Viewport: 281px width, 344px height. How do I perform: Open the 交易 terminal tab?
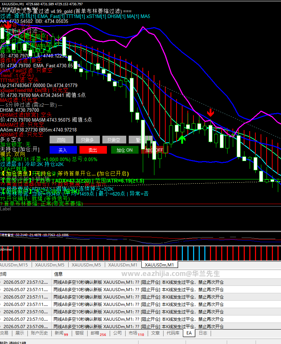pyautogui.click(x=4, y=333)
